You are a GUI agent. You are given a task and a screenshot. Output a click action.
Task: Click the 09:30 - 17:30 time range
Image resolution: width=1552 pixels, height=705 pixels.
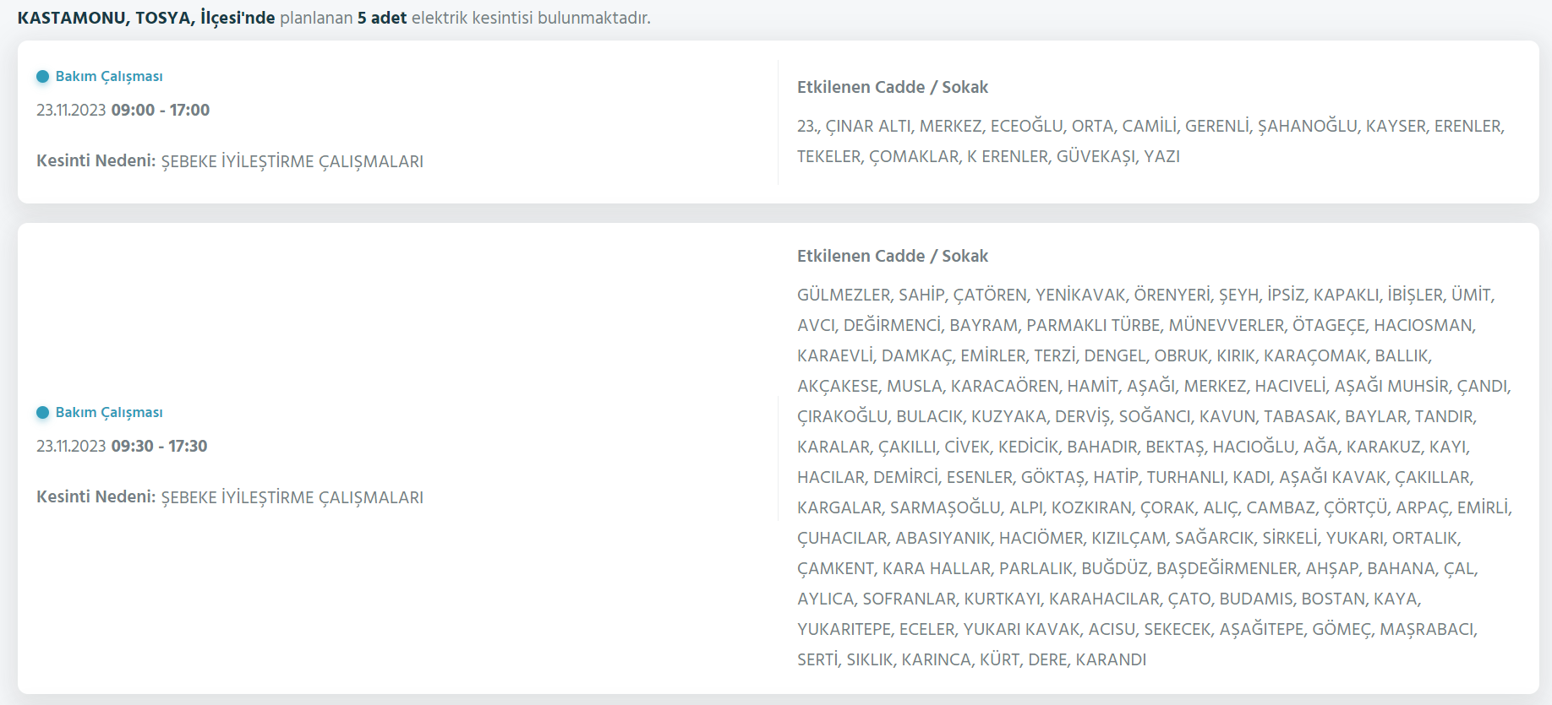[x=159, y=447]
